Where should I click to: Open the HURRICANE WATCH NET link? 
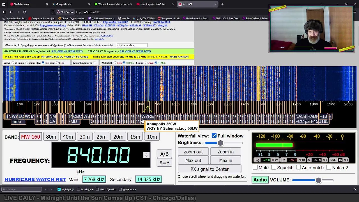tap(35, 179)
